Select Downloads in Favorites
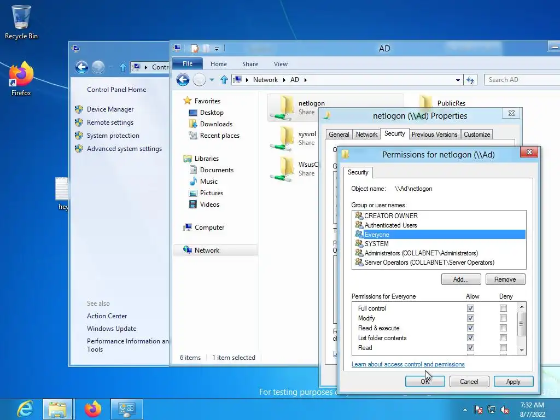The width and height of the screenshot is (560, 420). 216,124
